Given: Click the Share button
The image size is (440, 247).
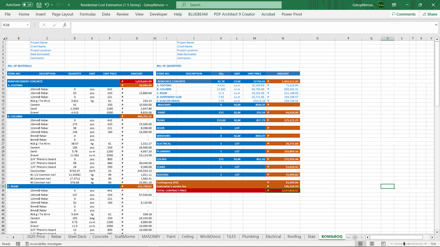Looking at the screenshot, I should click(x=430, y=14).
